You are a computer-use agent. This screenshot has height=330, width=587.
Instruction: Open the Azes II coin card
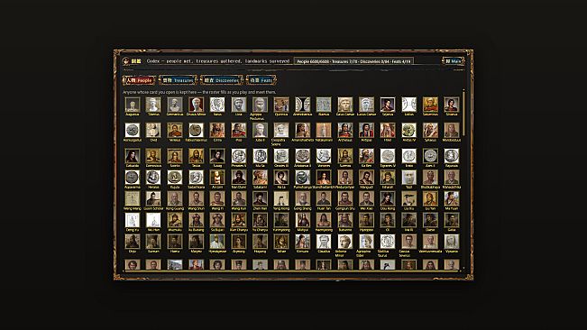point(430,156)
